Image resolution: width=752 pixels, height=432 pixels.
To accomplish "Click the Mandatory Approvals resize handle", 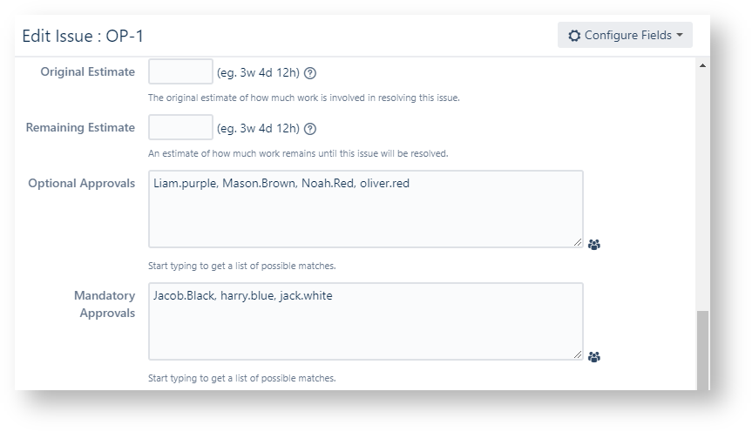I will click(578, 354).
